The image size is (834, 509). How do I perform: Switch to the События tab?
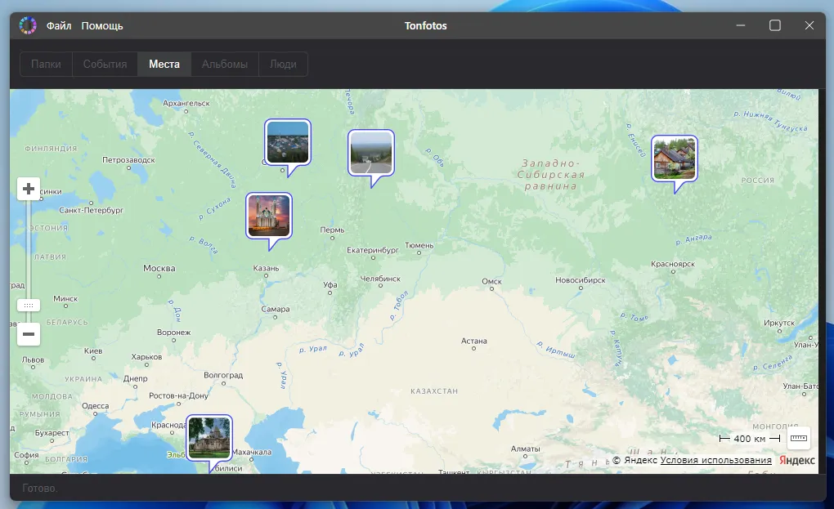tap(105, 65)
